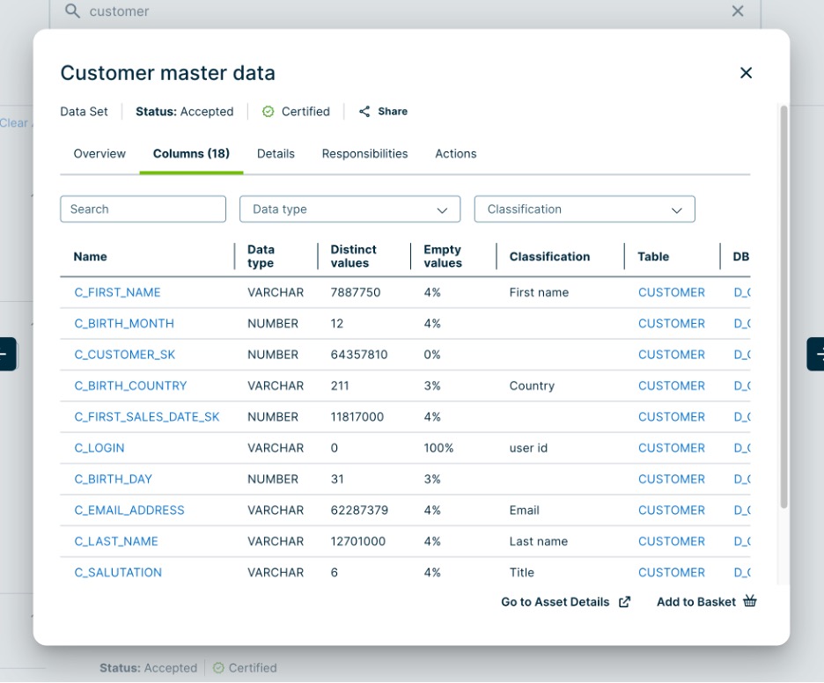The width and height of the screenshot is (824, 683).
Task: Open the Details tab
Action: pyautogui.click(x=276, y=153)
